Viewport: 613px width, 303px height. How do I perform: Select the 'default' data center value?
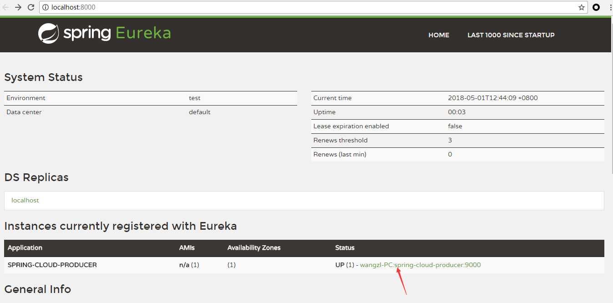(x=200, y=112)
